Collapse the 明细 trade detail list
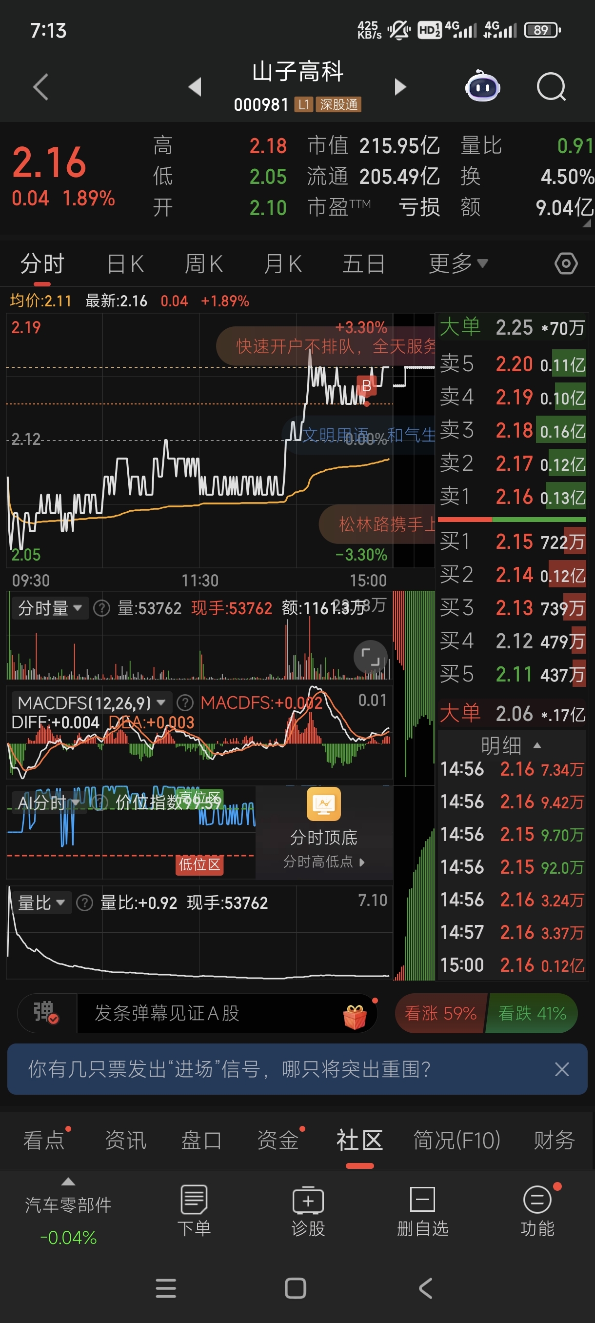The height and width of the screenshot is (1323, 595). pyautogui.click(x=511, y=745)
